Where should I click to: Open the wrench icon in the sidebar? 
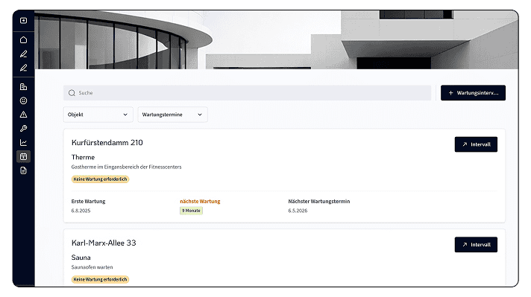click(23, 128)
